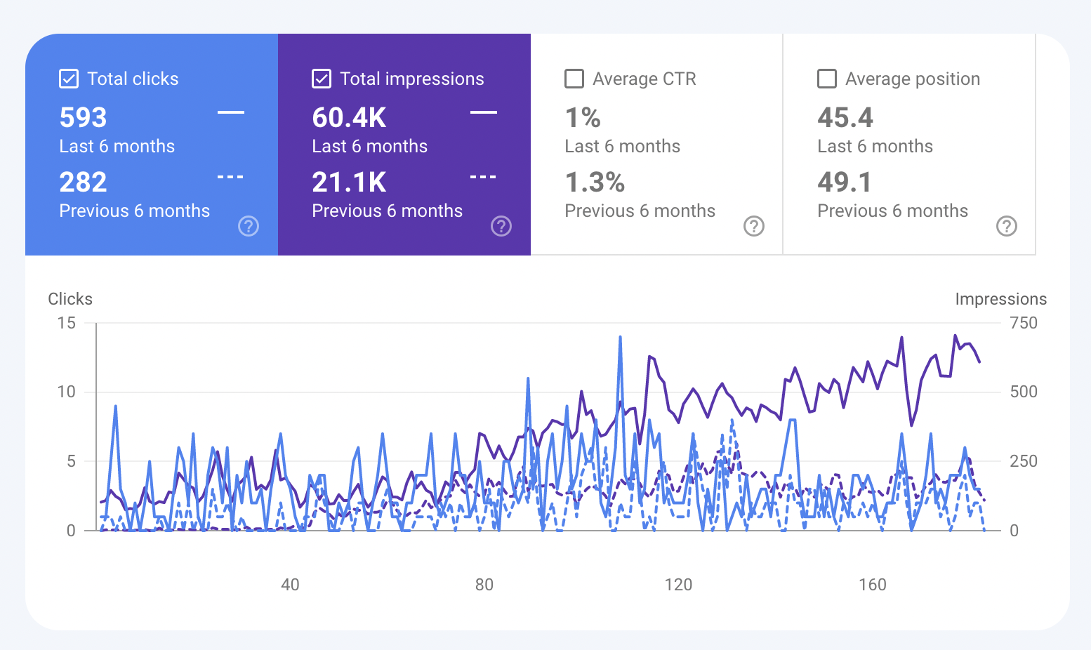Click Last 6 months under 45.4
Viewport: 1091px width, 650px height.
pos(875,146)
